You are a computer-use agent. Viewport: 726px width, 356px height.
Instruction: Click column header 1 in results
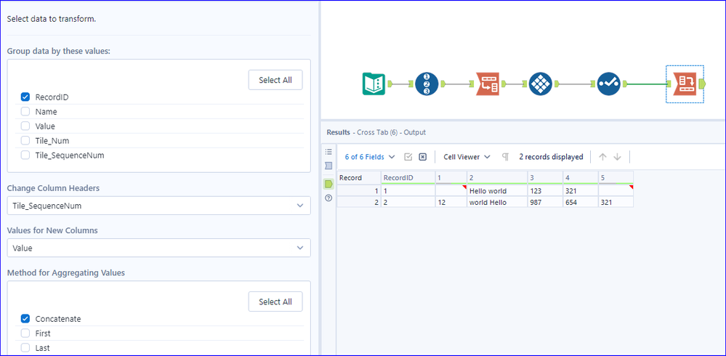(451, 178)
